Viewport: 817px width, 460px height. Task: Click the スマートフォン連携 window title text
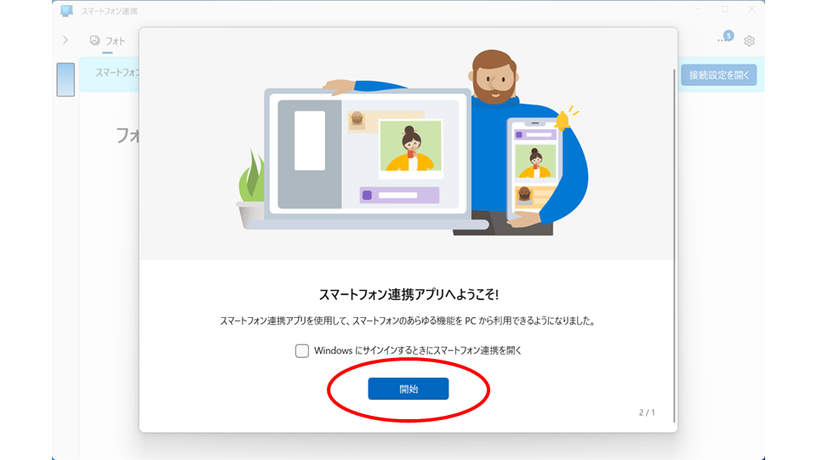pyautogui.click(x=109, y=11)
